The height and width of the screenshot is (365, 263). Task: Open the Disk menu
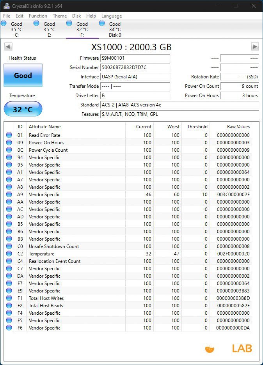[76, 16]
